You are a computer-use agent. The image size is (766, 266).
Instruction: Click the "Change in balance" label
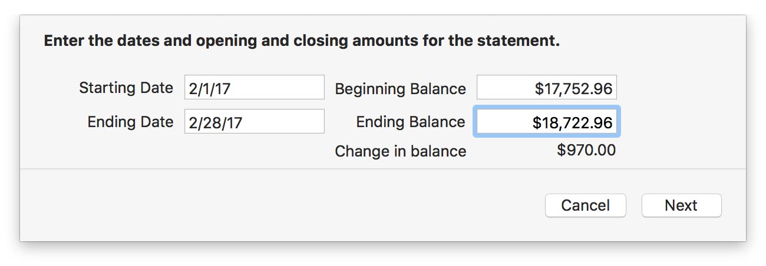pos(400,151)
